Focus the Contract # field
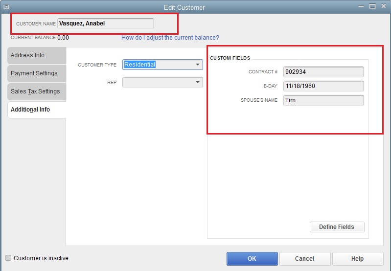 tap(323, 72)
